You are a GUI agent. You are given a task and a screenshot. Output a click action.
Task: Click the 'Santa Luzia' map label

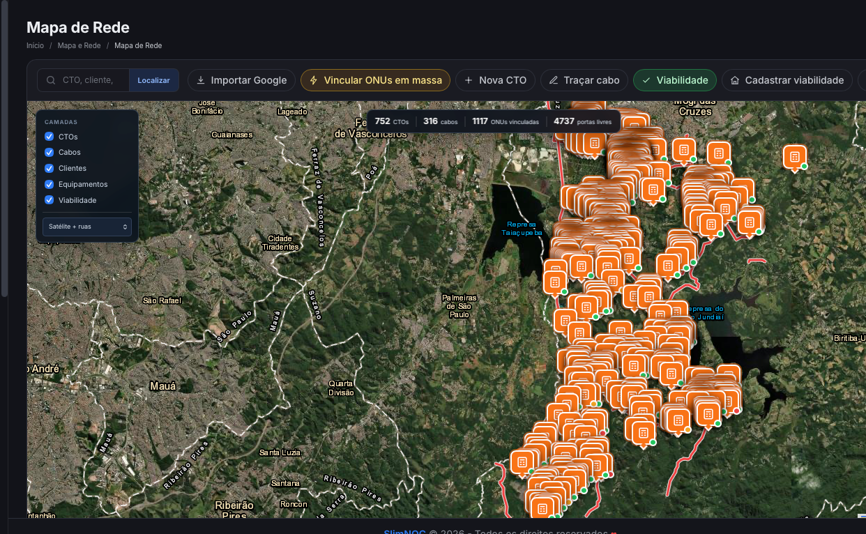[280, 452]
